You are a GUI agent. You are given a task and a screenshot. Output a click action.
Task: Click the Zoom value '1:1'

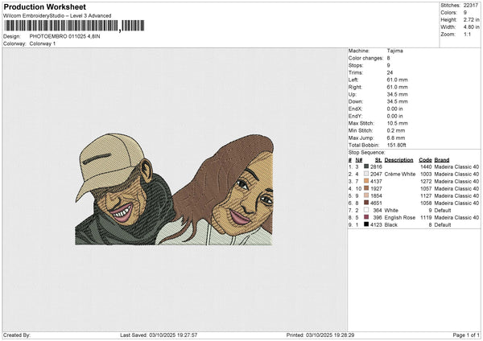[x=467, y=34]
